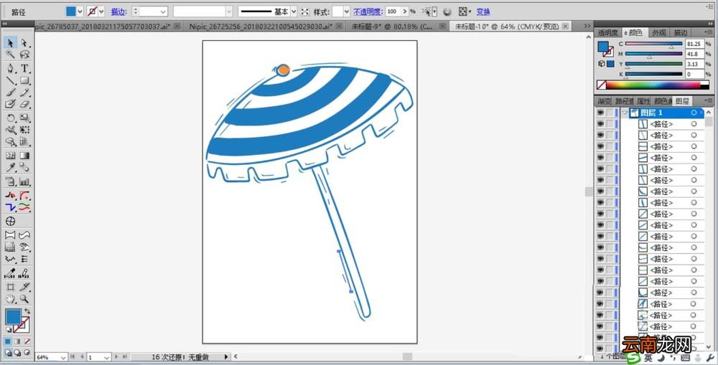Select the Blob Brush tool
This screenshot has width=718, height=365.
11,104
